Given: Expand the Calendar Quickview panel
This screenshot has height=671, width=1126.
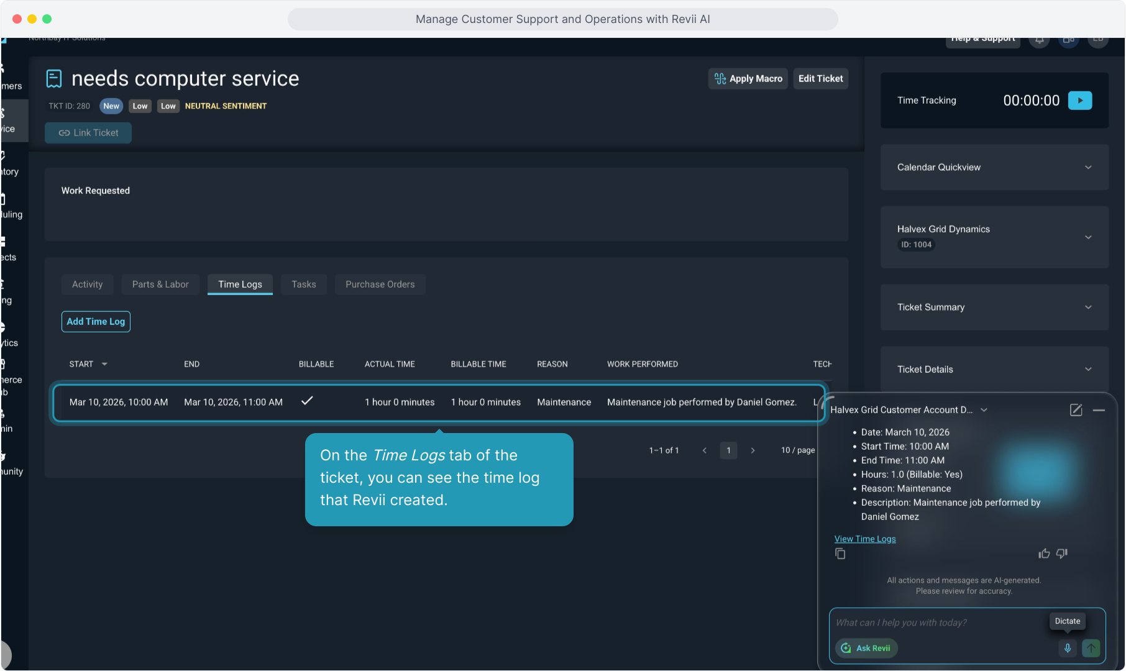Looking at the screenshot, I should click(994, 167).
